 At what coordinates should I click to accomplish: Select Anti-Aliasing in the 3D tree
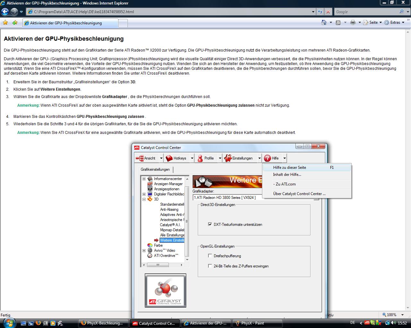169,209
